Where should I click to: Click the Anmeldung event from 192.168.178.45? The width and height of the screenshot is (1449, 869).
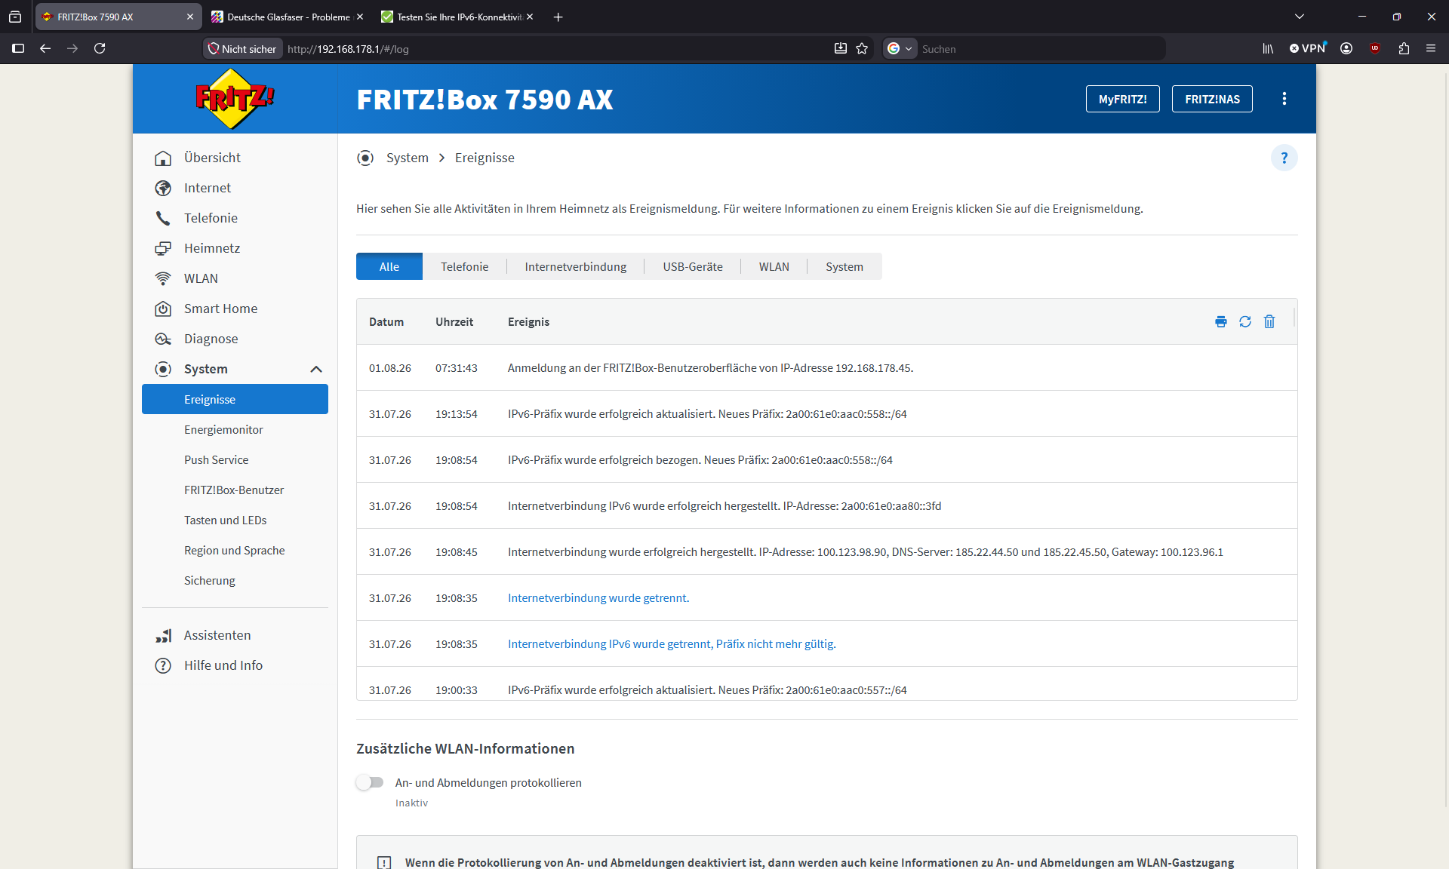pos(826,367)
